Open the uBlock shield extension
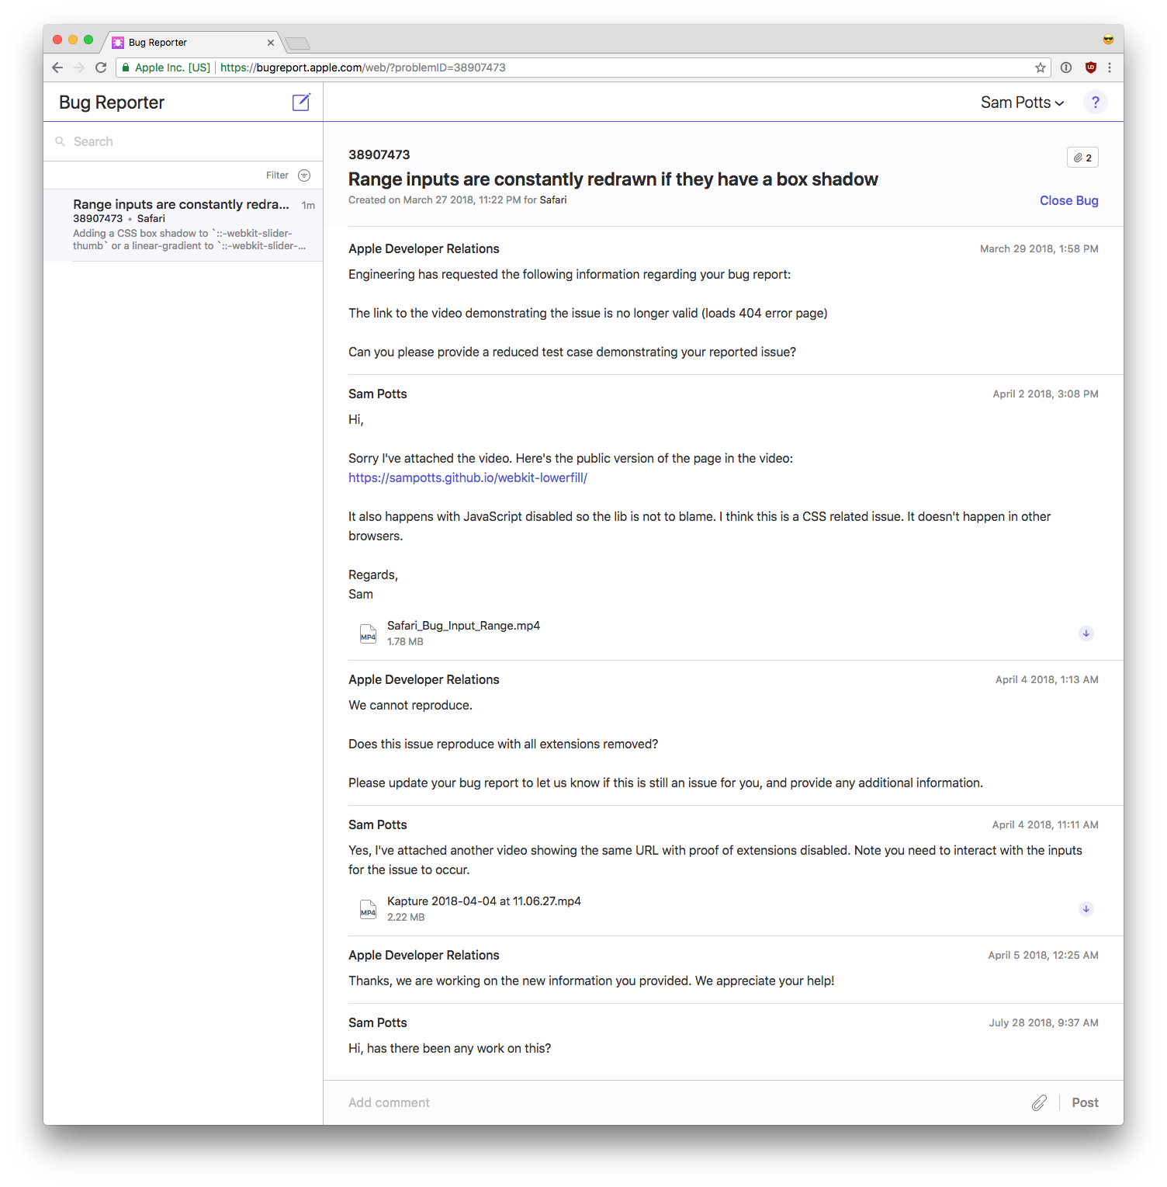 pos(1091,68)
